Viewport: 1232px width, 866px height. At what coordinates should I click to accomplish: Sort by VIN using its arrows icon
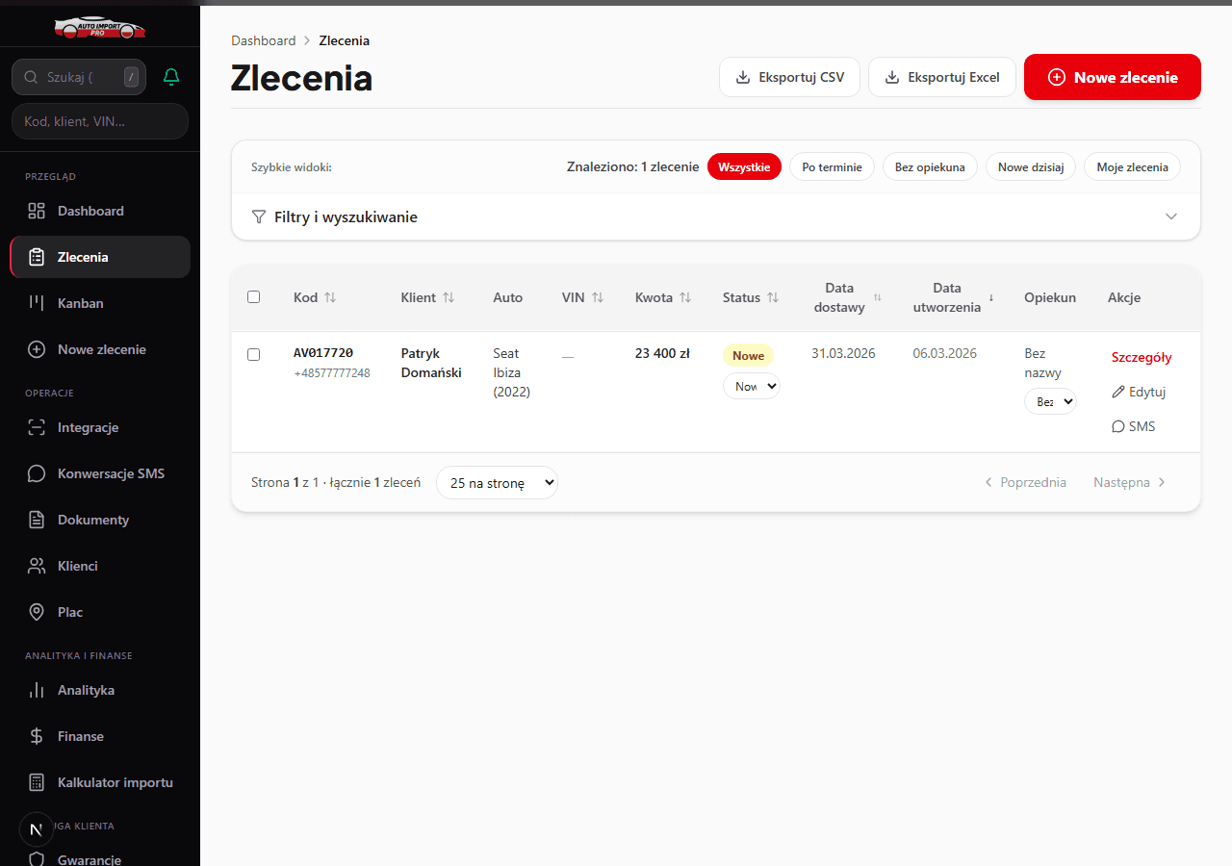(598, 297)
